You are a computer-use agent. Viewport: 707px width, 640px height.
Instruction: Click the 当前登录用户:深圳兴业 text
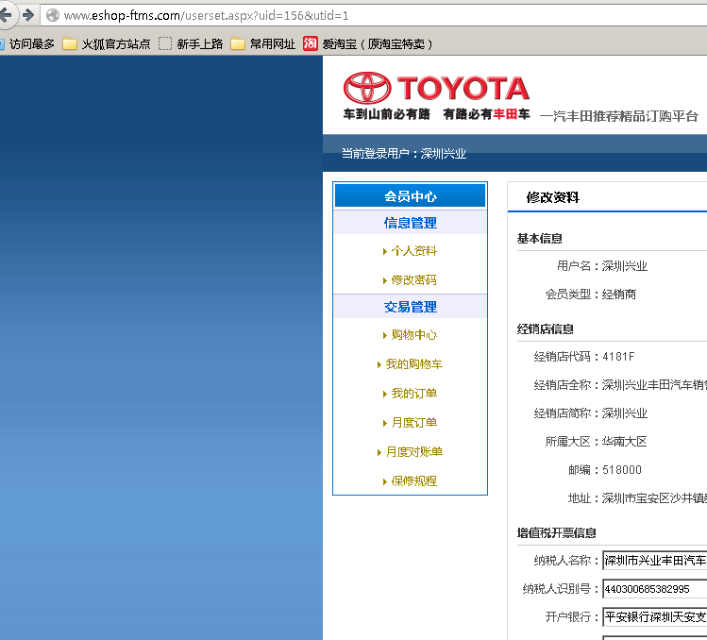point(404,154)
